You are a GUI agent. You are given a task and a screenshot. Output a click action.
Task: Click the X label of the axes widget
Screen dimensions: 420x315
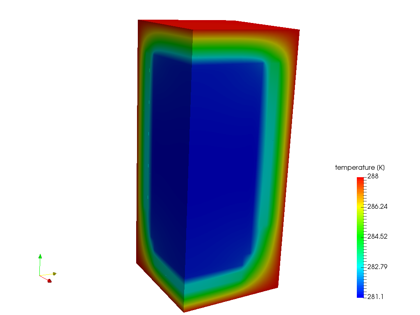click(x=52, y=278)
